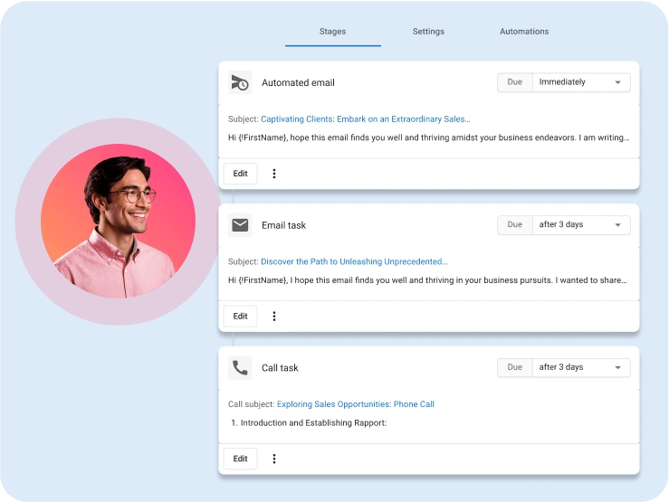Screen dimensions: 669x502
Task: Open 'Captivating Clients' subject link
Action: pyautogui.click(x=365, y=118)
